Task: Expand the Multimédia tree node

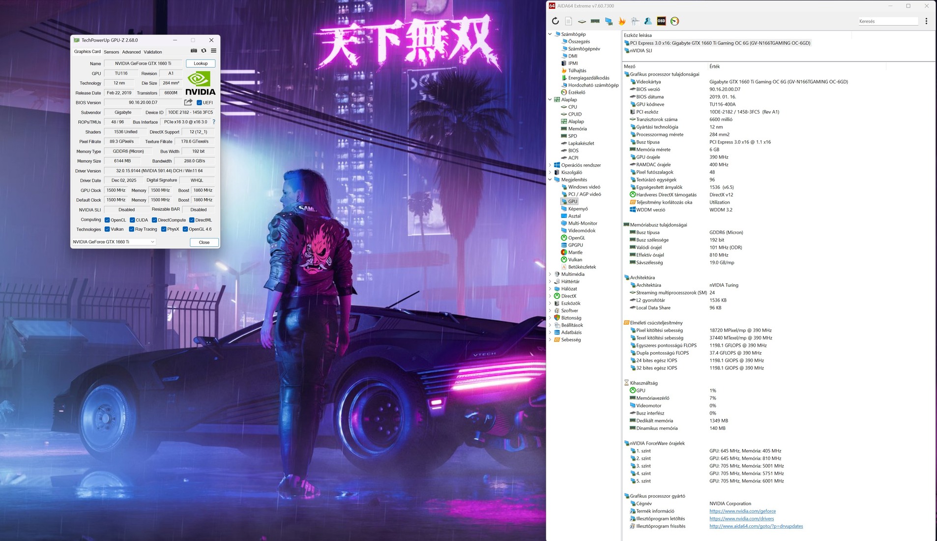Action: coord(550,274)
